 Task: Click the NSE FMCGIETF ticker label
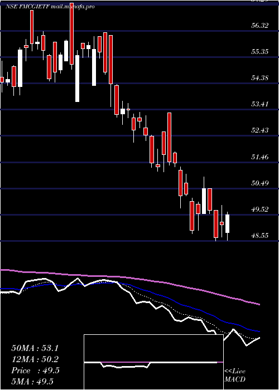27,7
